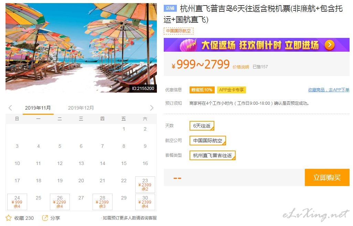Click the product title 杭州直飞普吉岛6天往返

click(253, 14)
